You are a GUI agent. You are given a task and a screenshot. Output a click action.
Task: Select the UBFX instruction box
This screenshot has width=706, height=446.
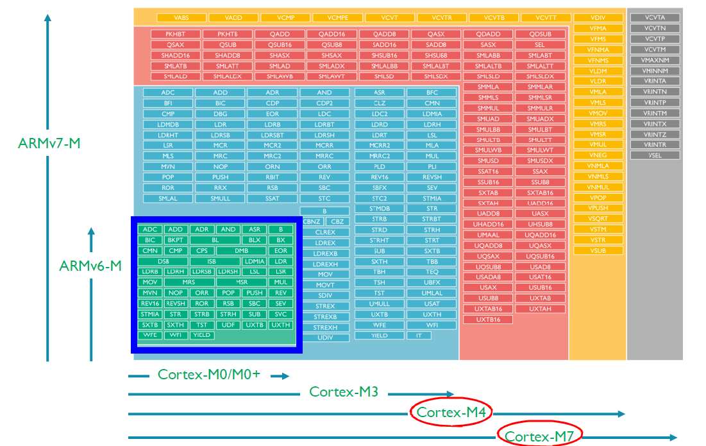coord(432,282)
